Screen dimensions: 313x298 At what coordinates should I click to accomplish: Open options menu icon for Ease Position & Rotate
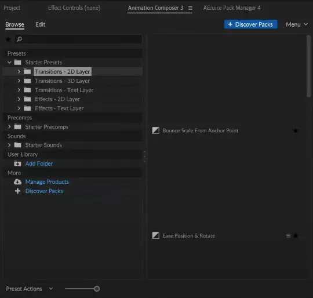(288, 236)
